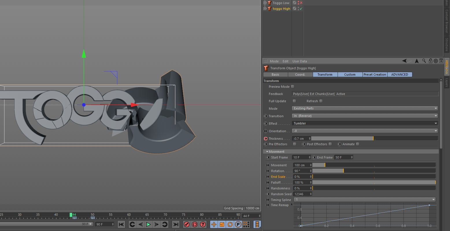Expand the toggo High object tree
This screenshot has width=450, height=231.
point(265,9)
